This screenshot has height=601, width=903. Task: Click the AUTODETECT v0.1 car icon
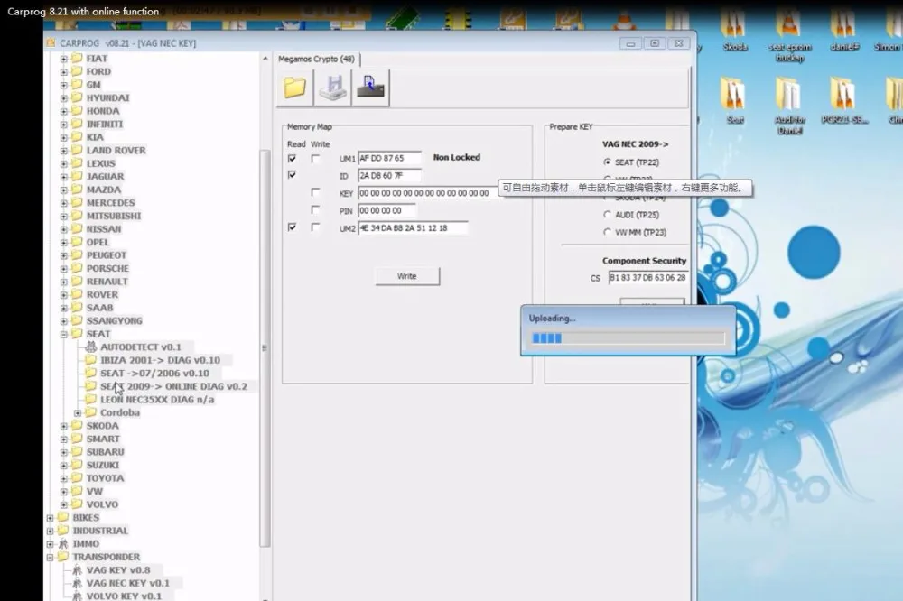click(x=90, y=347)
